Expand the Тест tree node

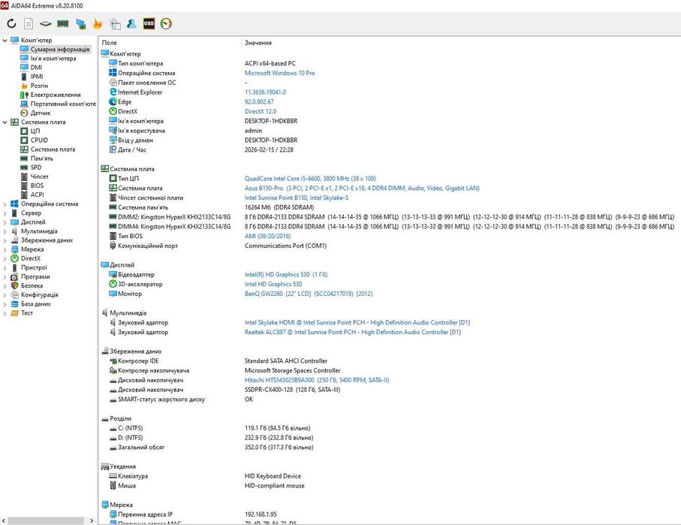pos(5,313)
